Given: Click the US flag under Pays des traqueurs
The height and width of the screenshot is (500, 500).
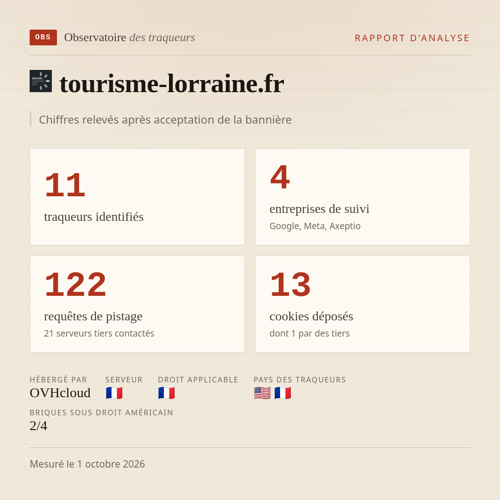Looking at the screenshot, I should [x=262, y=393].
